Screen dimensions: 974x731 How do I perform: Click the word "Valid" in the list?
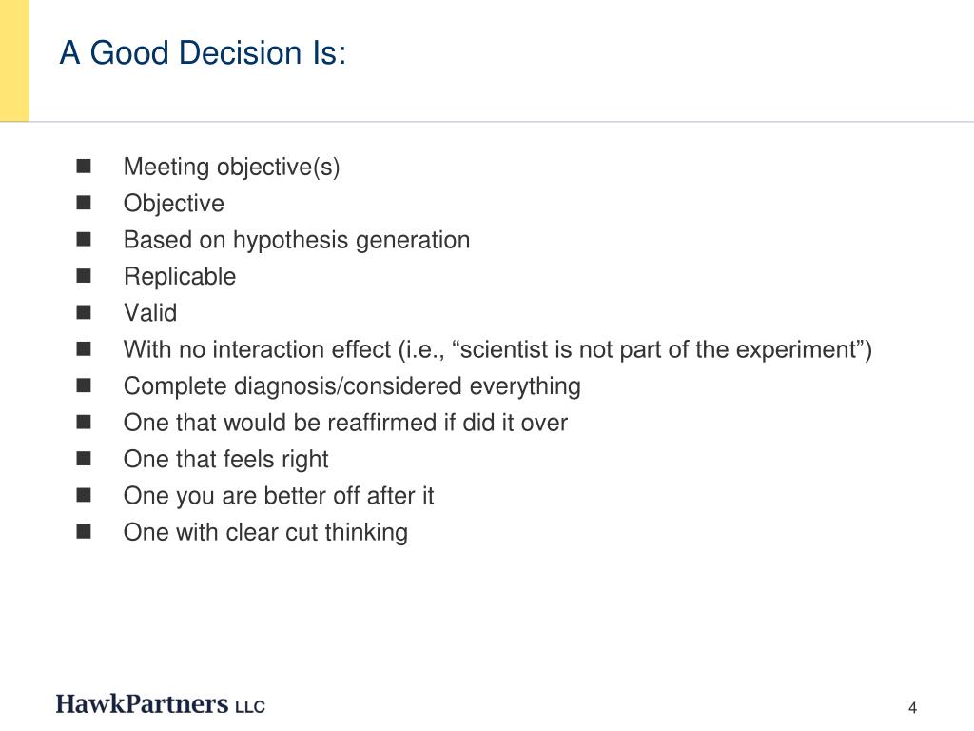point(150,312)
